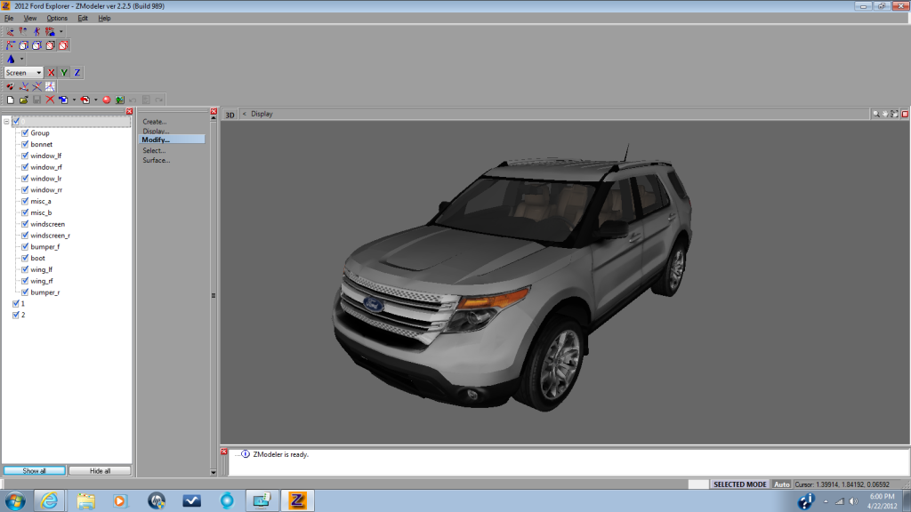This screenshot has width=911, height=512.
Task: Click the viewport pan hand icon
Action: tap(885, 114)
